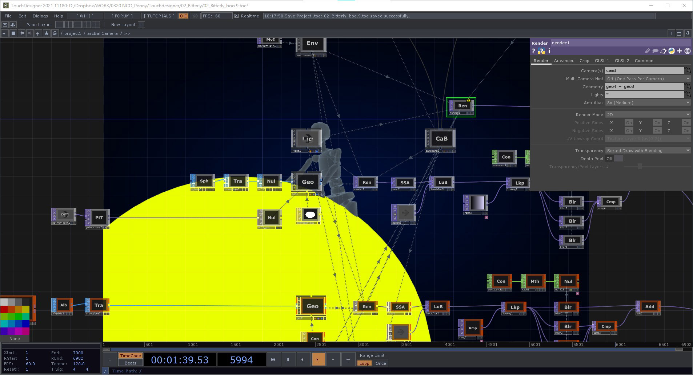
Task: Open the File menu
Action: pyautogui.click(x=8, y=16)
